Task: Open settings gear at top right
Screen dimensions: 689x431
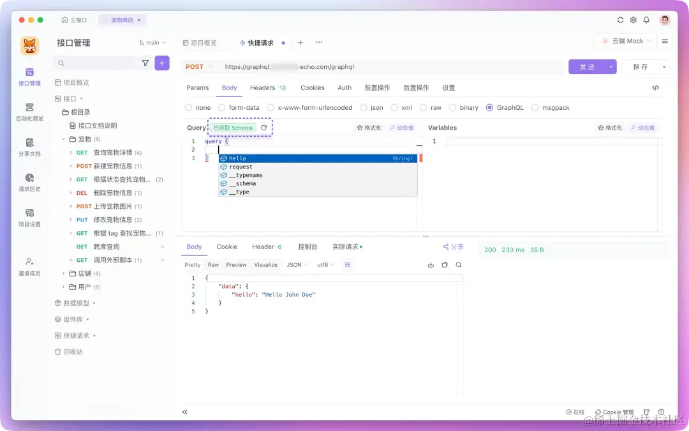Action: tap(633, 20)
